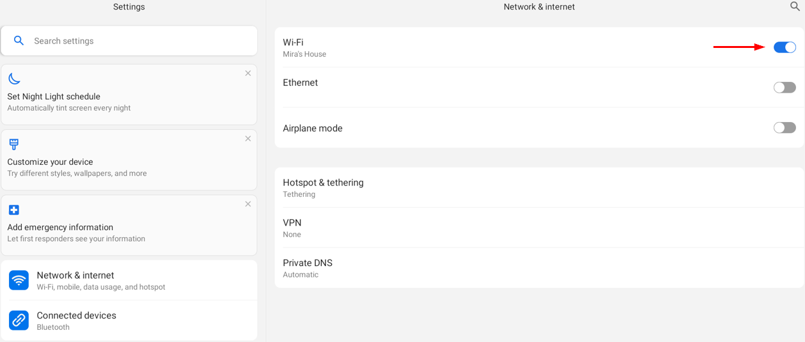
Task: Turn off the Wi-Fi toggle
Action: (x=785, y=47)
